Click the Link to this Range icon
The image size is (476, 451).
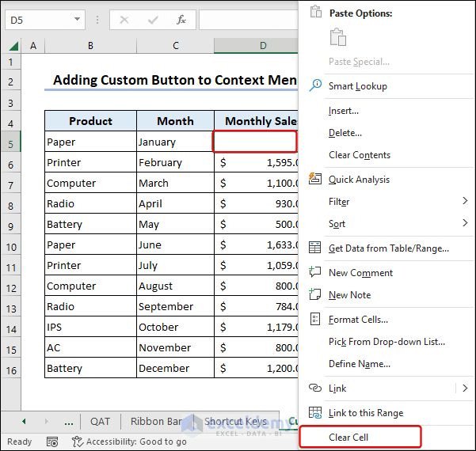(x=314, y=412)
